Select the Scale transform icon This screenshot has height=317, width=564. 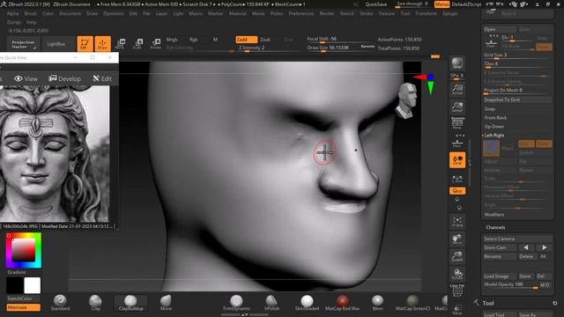coord(137,44)
